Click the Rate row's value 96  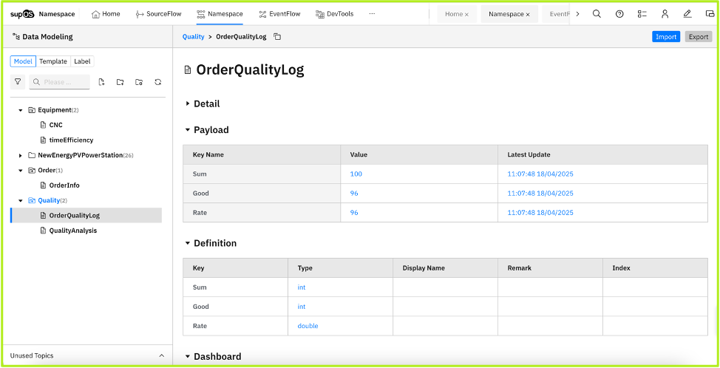[354, 212]
